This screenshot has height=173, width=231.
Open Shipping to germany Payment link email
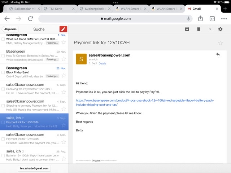34,105
